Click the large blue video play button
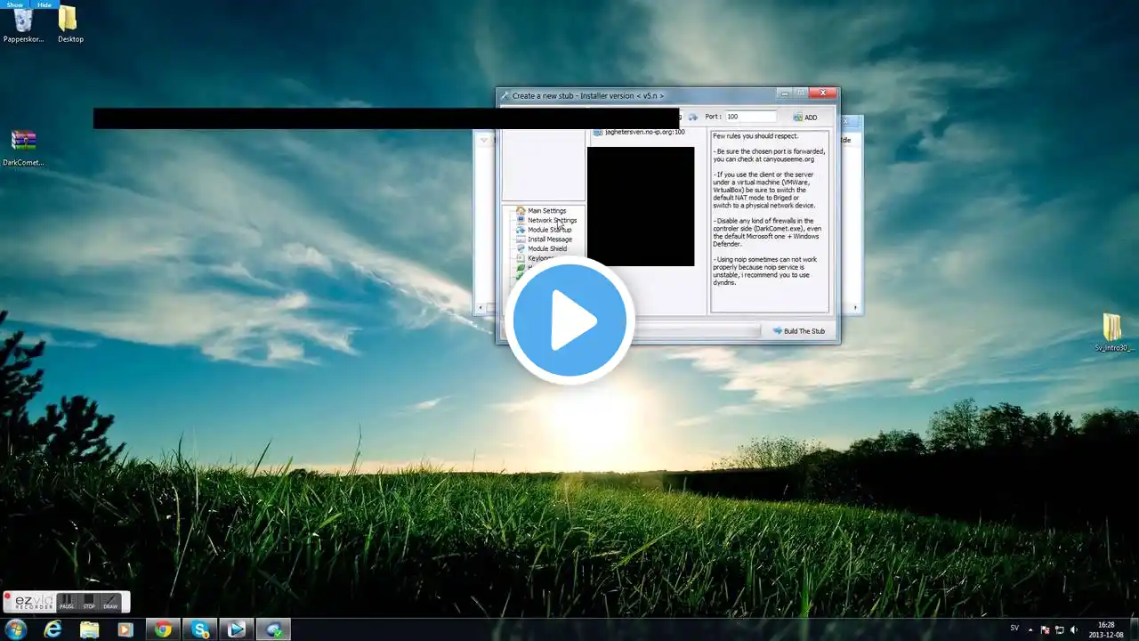This screenshot has width=1139, height=641. 569,320
